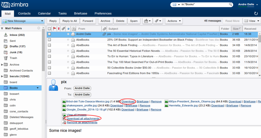Check box for To Err is Human message
The width and height of the screenshot is (261, 138).
50,56
